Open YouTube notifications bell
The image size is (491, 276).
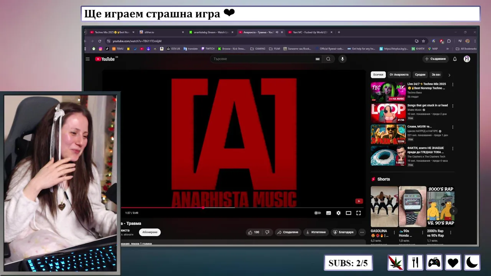tap(455, 59)
